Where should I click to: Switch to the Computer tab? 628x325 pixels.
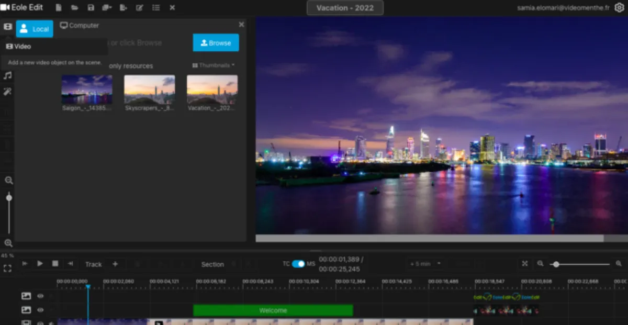[80, 25]
